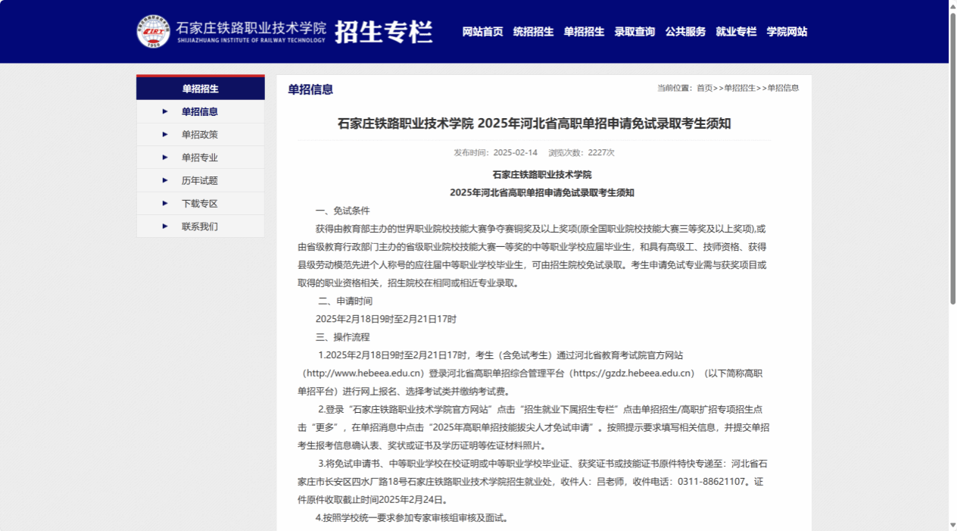The image size is (957, 531).
Task: Select 单招信息 in the left sidebar
Action: [200, 111]
